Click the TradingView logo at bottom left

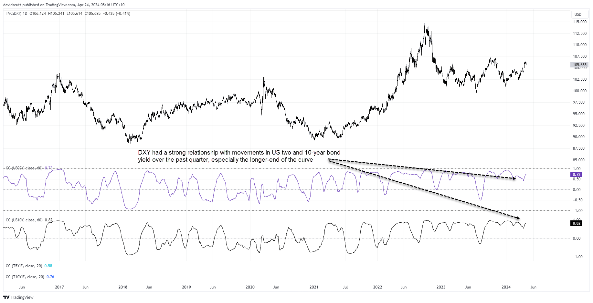tap(18, 297)
